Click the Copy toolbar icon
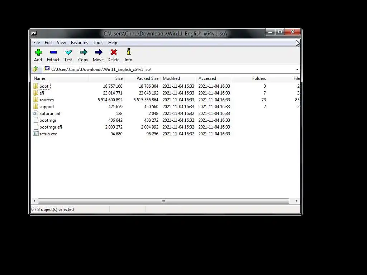 (x=83, y=52)
